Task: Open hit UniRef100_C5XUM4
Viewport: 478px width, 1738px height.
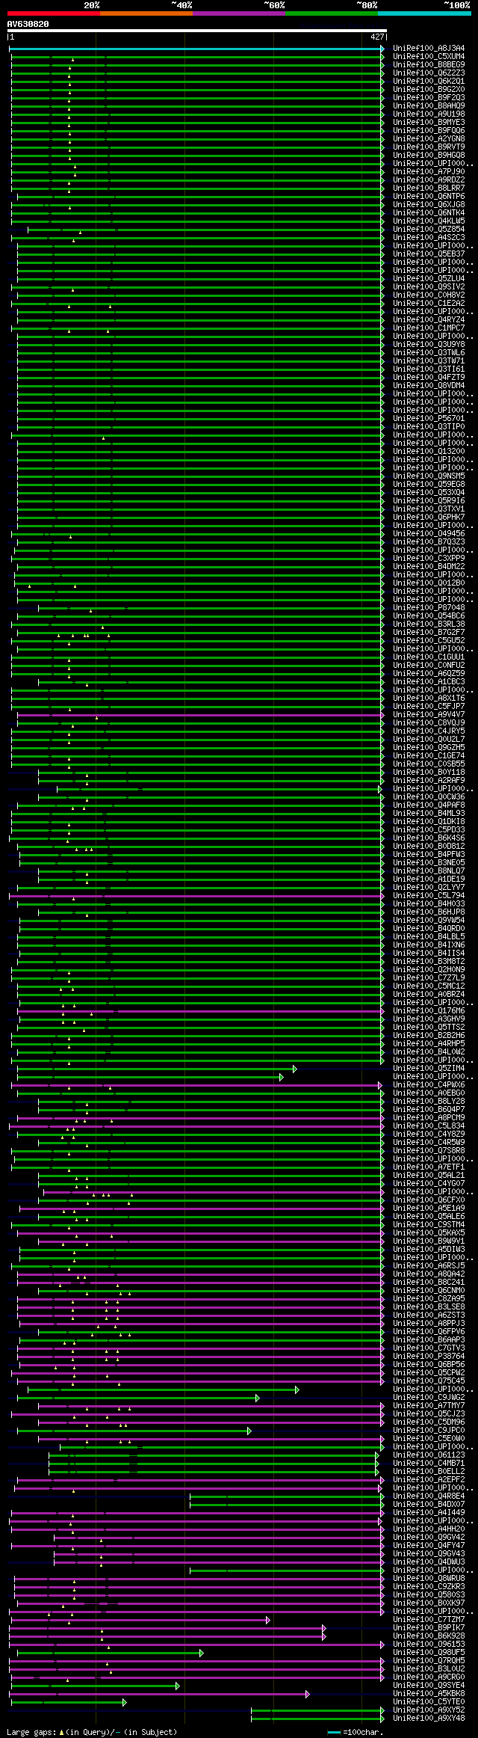Action: point(429,57)
